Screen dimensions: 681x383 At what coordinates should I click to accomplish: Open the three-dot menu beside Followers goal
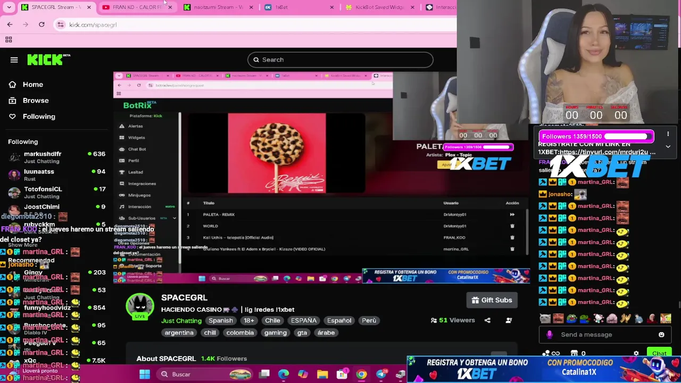(x=668, y=134)
